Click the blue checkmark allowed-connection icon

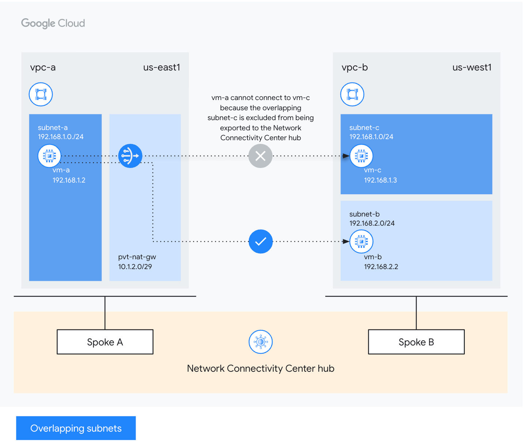[x=260, y=241]
